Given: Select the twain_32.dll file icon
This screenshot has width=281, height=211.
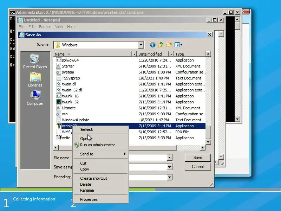Looking at the screenshot, I should pos(59,90).
